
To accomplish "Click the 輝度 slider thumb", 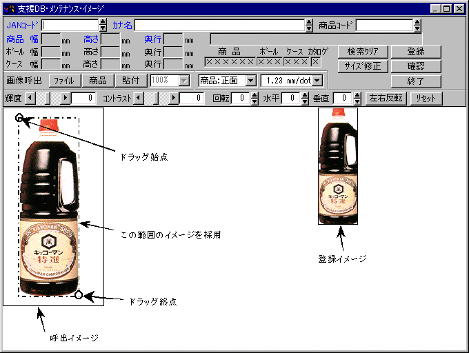I will pyautogui.click(x=48, y=98).
